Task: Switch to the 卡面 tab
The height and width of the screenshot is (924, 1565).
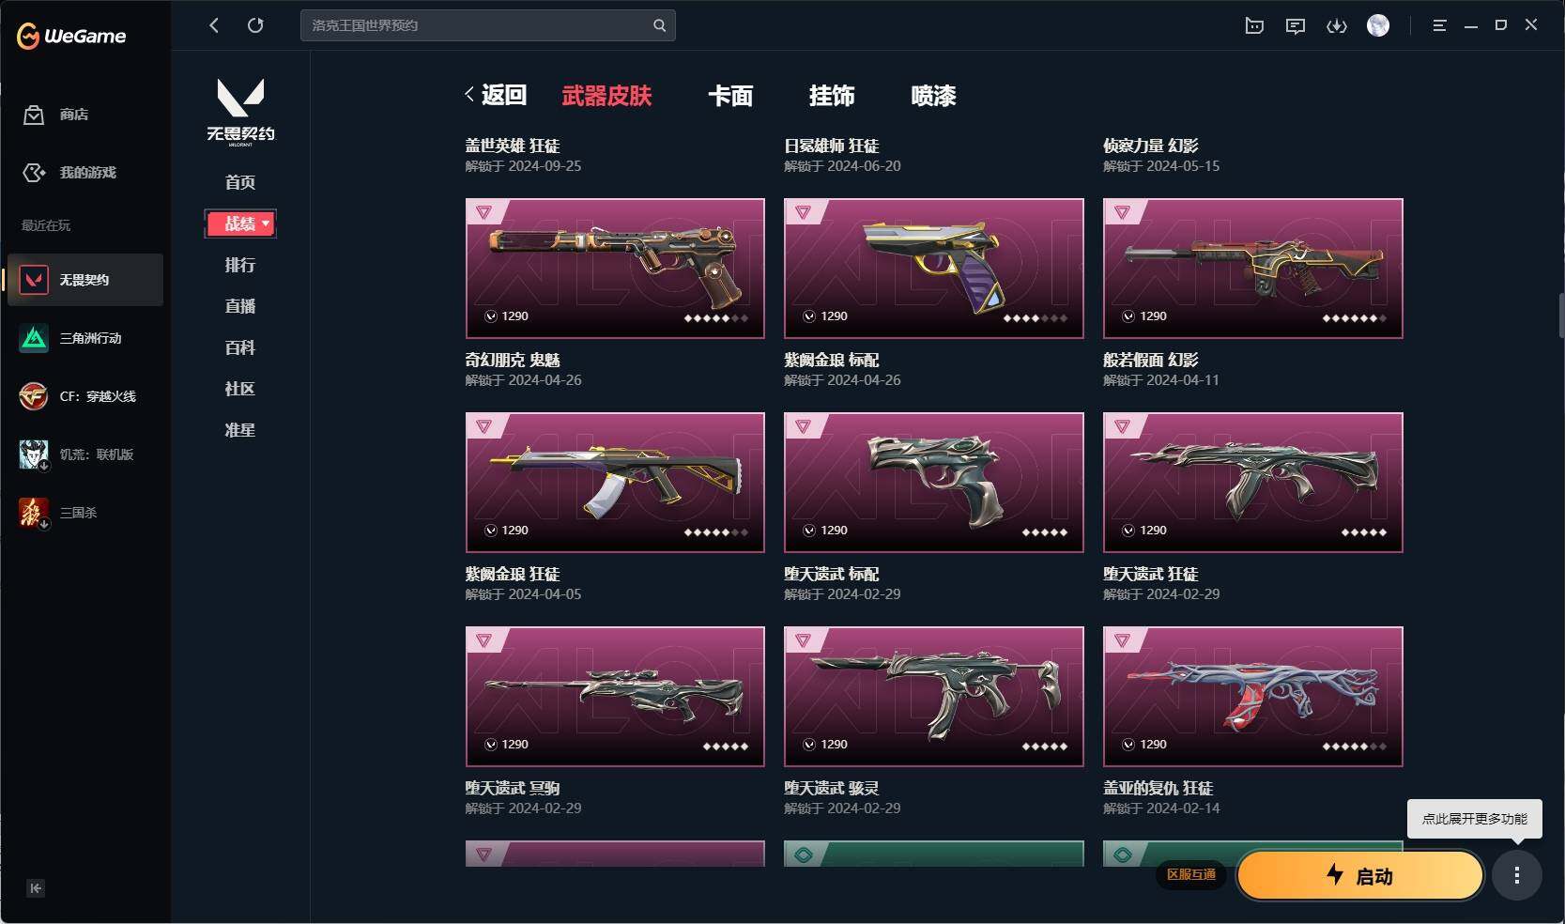Action: point(730,96)
